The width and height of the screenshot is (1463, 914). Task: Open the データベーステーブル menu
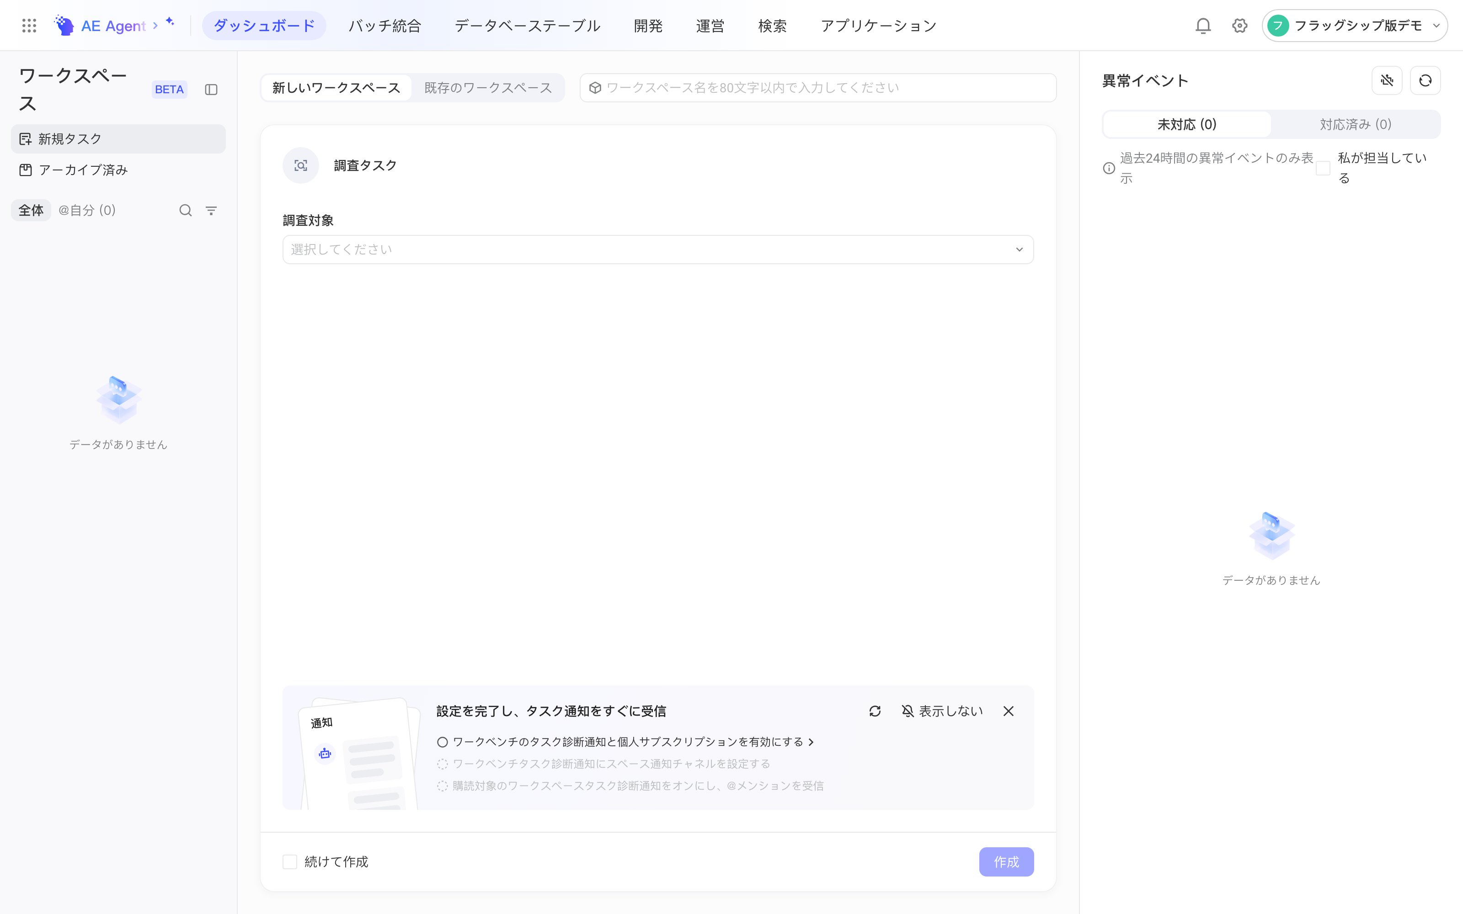(x=527, y=26)
